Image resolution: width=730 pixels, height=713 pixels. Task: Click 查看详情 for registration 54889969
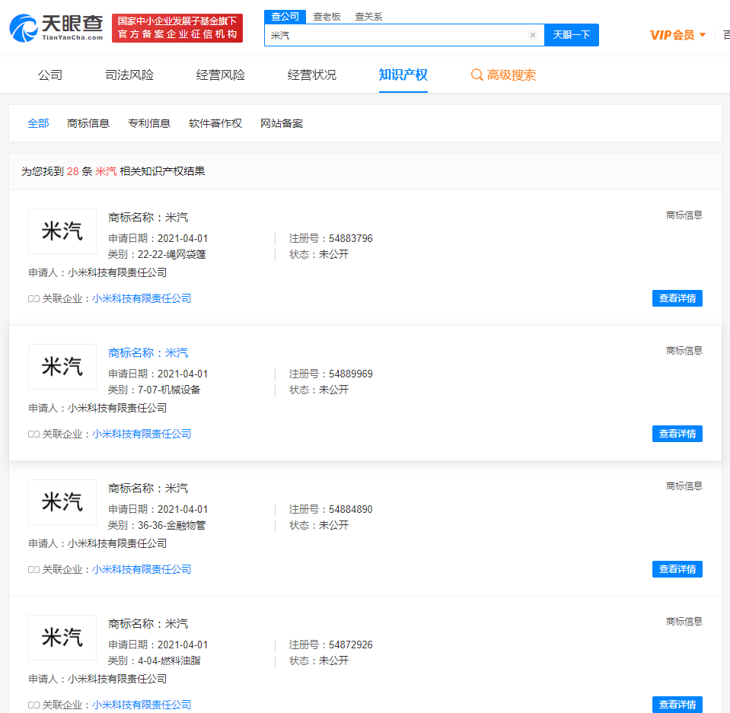pyautogui.click(x=677, y=434)
